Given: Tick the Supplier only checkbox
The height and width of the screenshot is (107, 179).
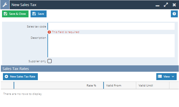Looking at the screenshot, I should (x=49, y=61).
